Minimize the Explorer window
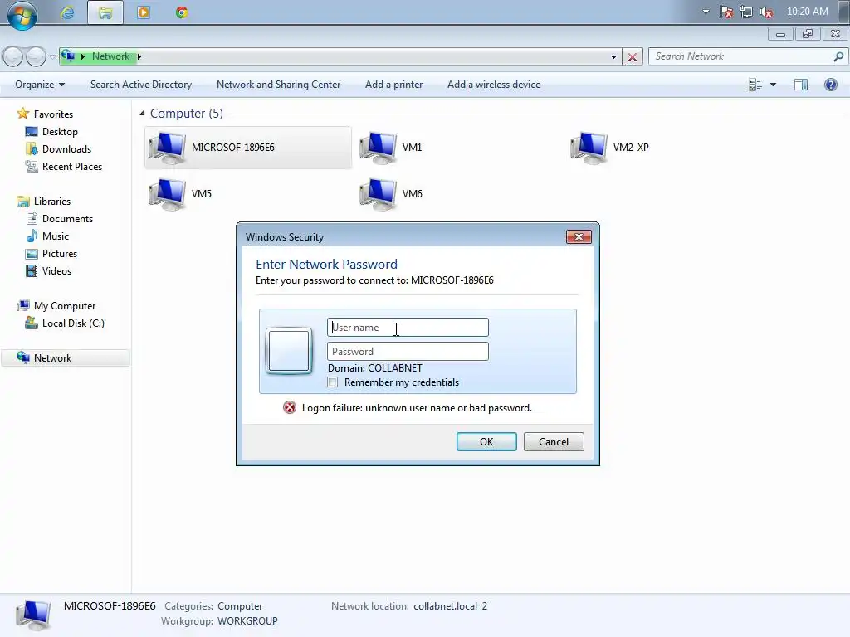The image size is (850, 637). [780, 34]
